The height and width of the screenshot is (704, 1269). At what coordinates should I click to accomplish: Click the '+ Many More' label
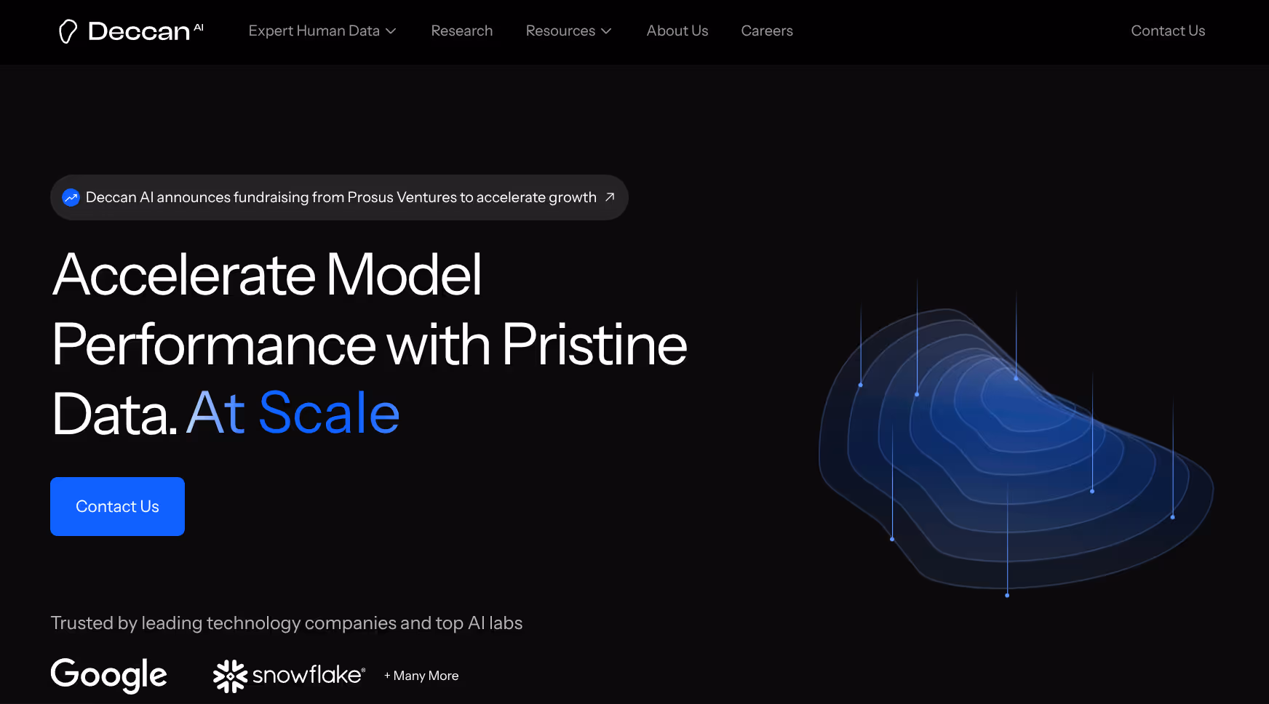pyautogui.click(x=421, y=676)
